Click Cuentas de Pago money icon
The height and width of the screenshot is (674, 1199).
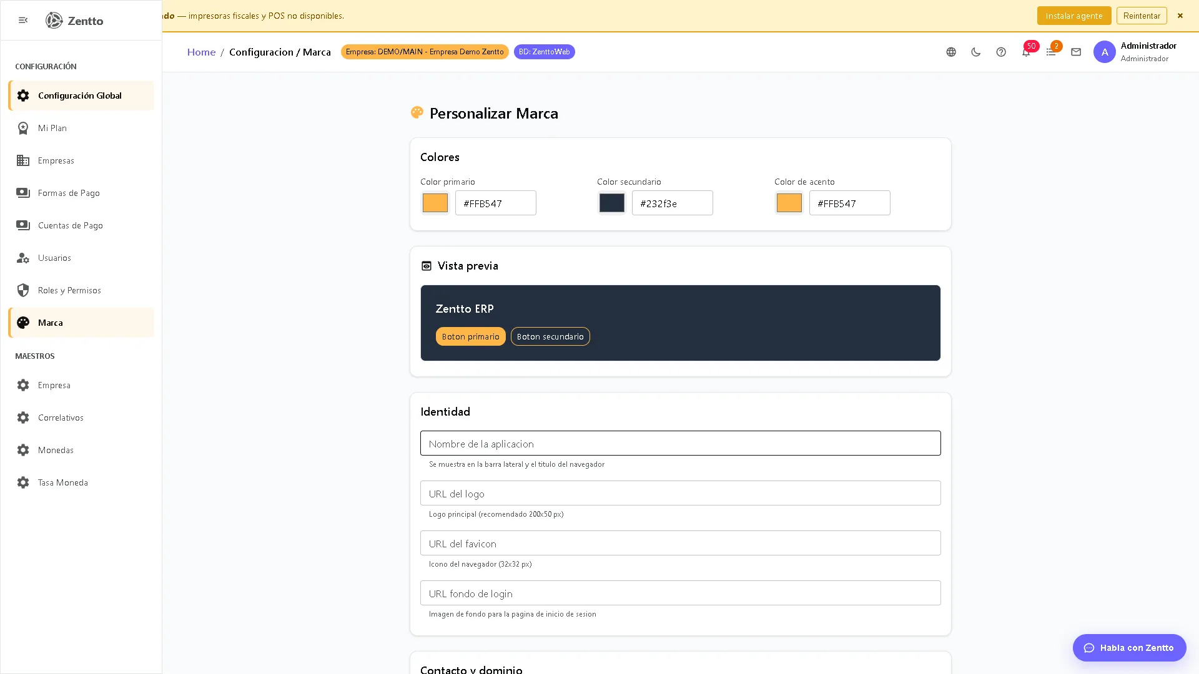(23, 225)
